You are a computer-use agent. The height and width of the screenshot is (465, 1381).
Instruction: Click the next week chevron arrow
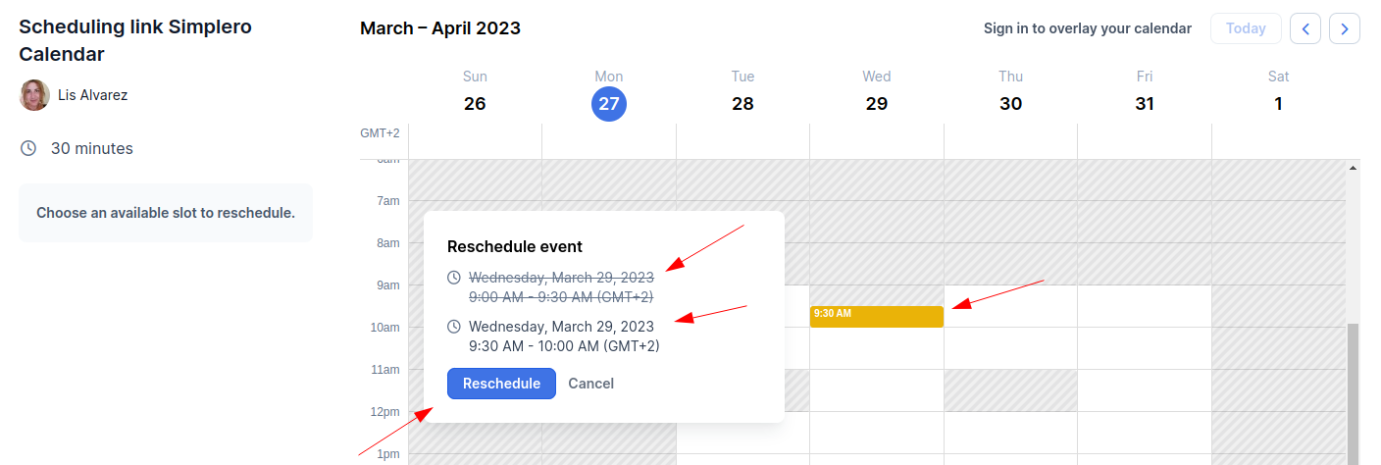1345,28
